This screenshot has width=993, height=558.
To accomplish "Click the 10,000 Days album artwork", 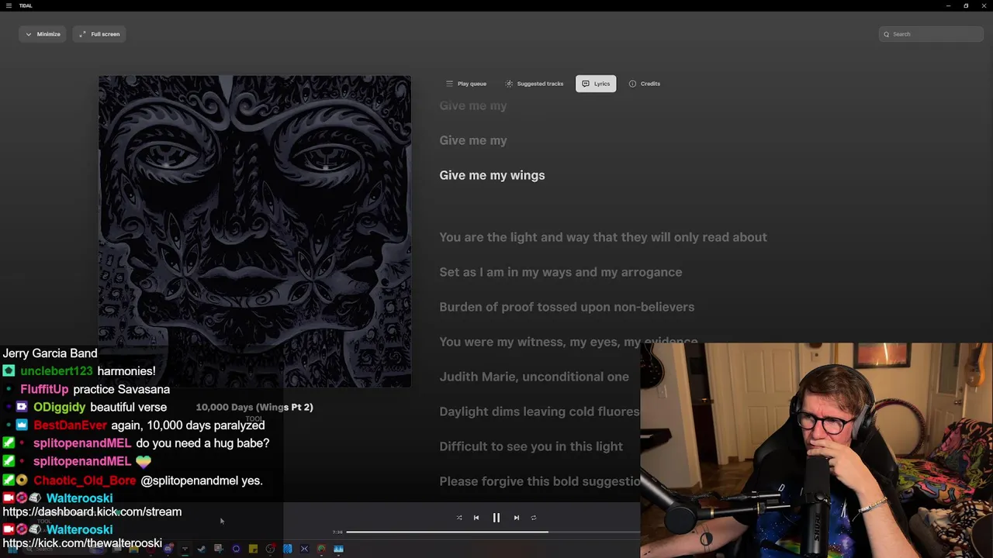I will point(254,231).
